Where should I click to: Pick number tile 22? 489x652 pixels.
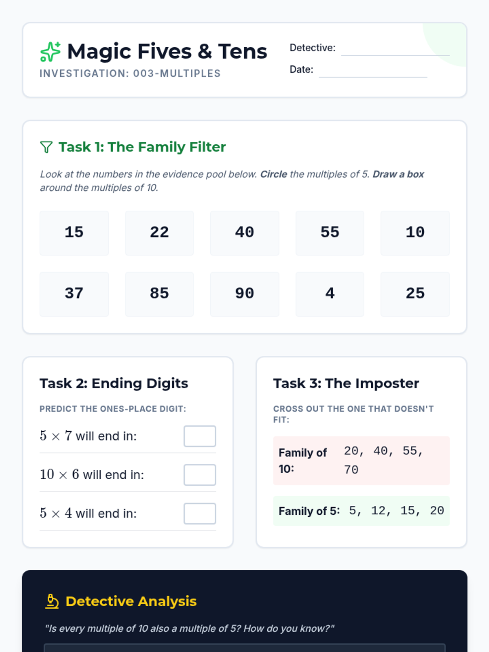[x=159, y=233]
